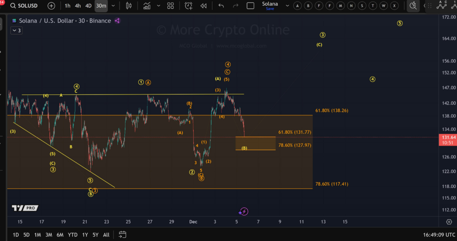The height and width of the screenshot is (241, 457).
Task: Click the circled N shortcut button
Action: tap(351, 6)
